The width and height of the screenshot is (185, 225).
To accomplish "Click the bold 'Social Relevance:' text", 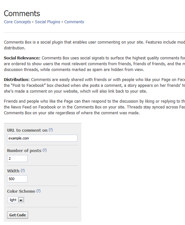I will point(22,58).
